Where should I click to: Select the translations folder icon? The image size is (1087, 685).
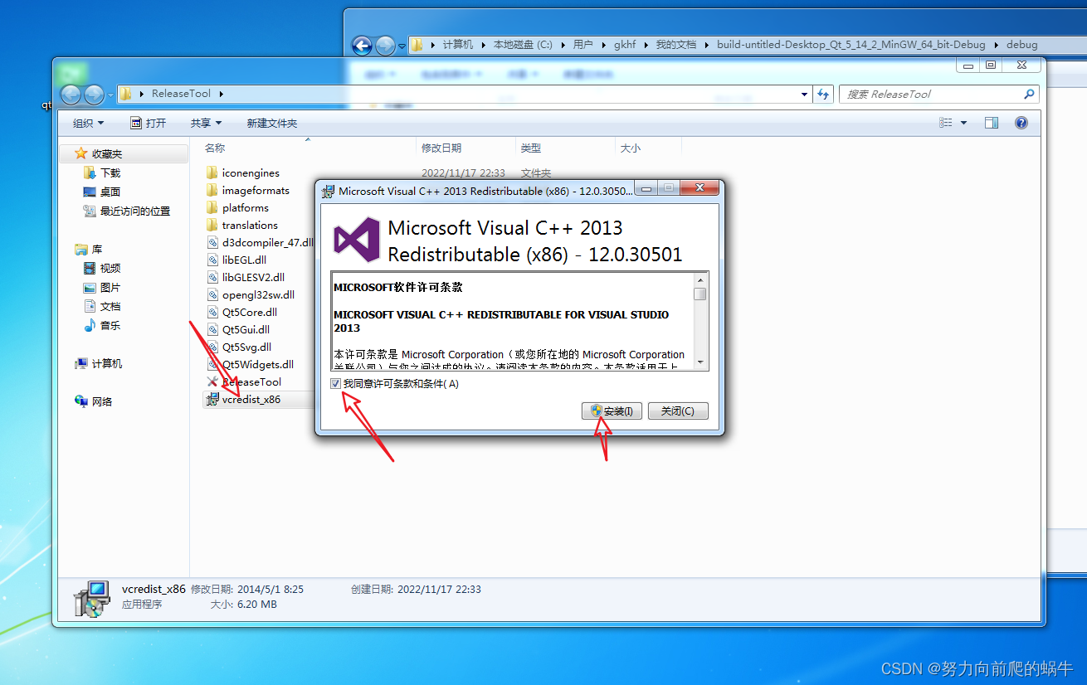(212, 225)
